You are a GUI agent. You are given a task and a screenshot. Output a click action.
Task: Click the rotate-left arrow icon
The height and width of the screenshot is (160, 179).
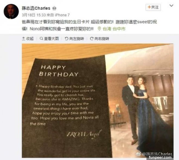(x=66, y=39)
